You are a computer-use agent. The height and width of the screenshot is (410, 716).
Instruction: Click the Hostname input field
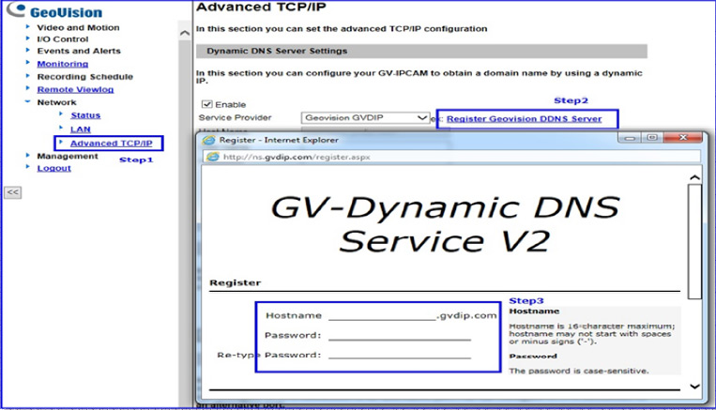(382, 315)
